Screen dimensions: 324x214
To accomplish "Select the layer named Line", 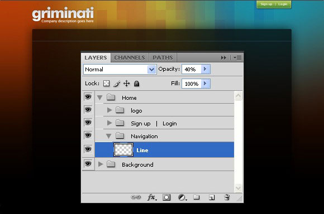I will click(x=164, y=150).
